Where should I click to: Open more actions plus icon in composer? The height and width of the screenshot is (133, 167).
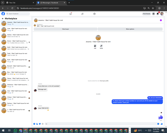click(34, 124)
